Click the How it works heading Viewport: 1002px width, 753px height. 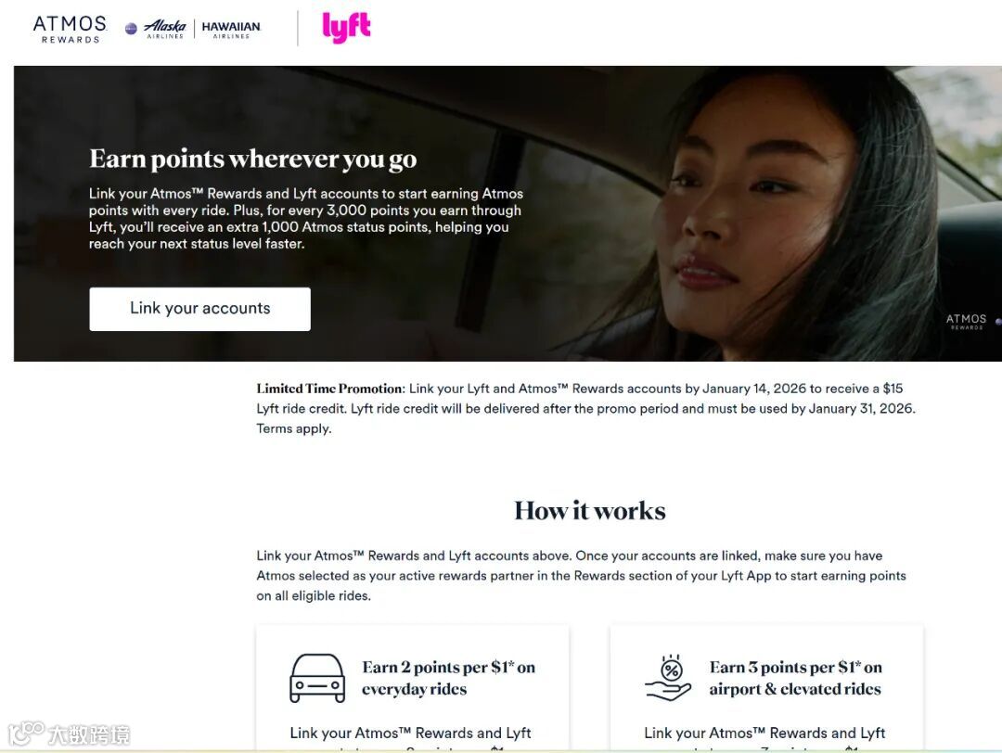coord(590,511)
